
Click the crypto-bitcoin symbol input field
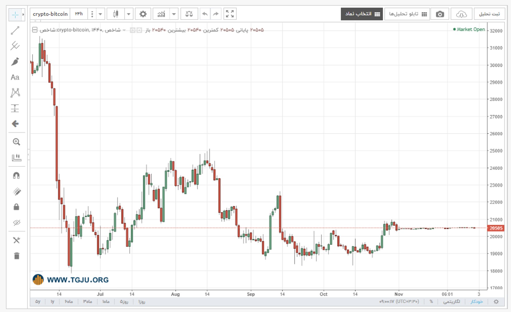pyautogui.click(x=50, y=14)
